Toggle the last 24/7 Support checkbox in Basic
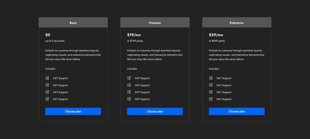 [x=47, y=99]
